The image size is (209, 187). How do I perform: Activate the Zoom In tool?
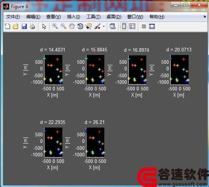coord(55,26)
